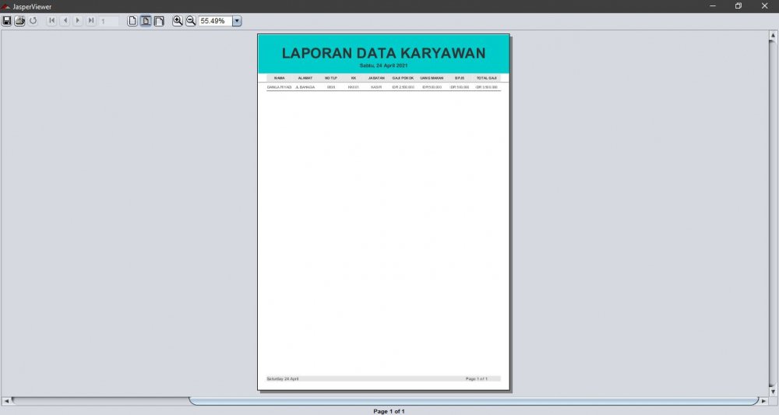Click the Save report icon
The width and height of the screenshot is (779, 415).
7,21
